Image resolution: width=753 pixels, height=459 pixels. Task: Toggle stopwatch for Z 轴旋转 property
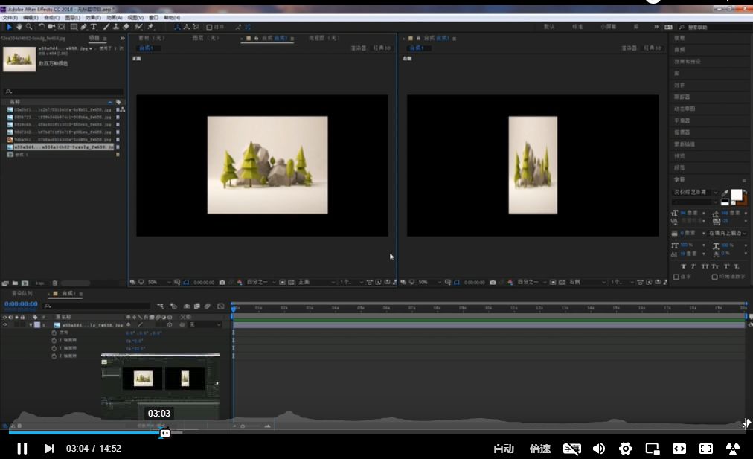coord(54,356)
